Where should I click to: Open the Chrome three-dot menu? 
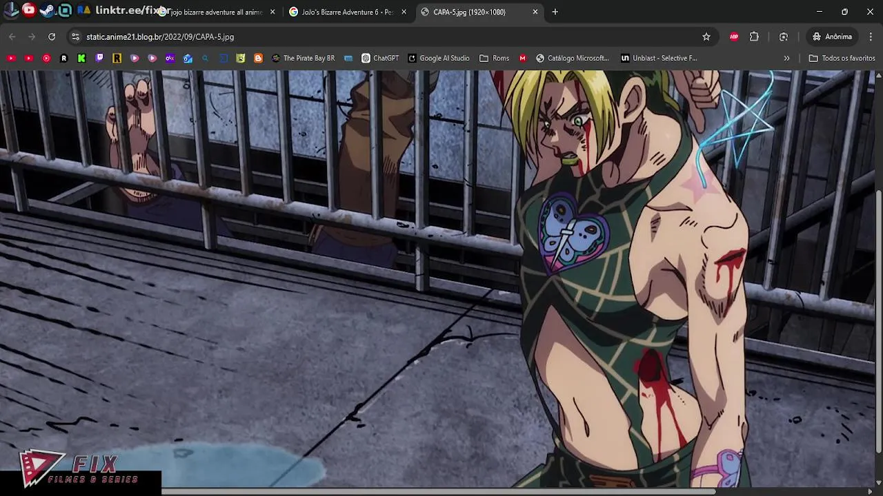pyautogui.click(x=871, y=37)
